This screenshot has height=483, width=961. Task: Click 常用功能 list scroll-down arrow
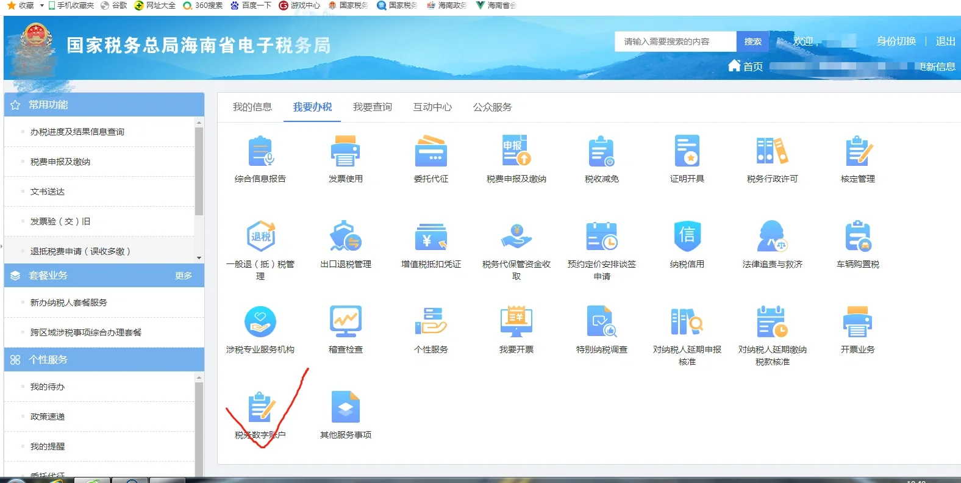click(199, 259)
